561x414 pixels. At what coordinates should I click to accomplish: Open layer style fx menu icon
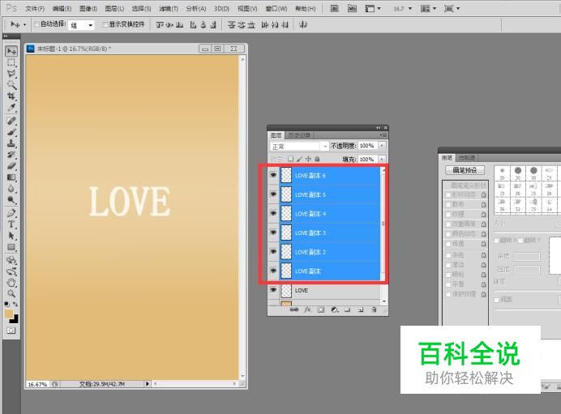pyautogui.click(x=307, y=309)
